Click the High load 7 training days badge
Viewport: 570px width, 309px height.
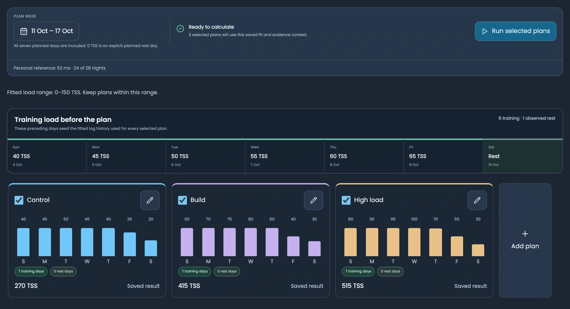pyautogui.click(x=358, y=272)
